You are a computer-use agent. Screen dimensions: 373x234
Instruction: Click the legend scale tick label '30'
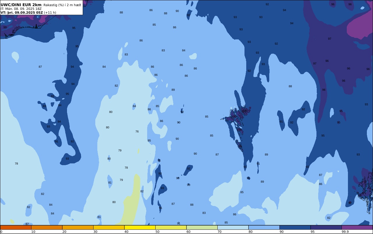(95, 232)
